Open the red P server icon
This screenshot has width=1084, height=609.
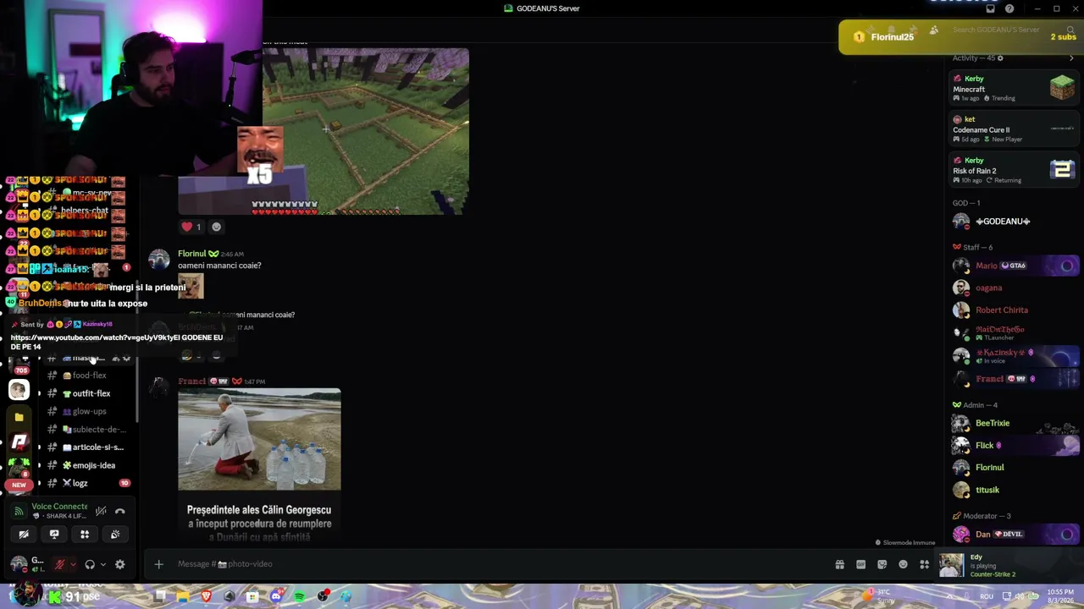[x=19, y=442]
